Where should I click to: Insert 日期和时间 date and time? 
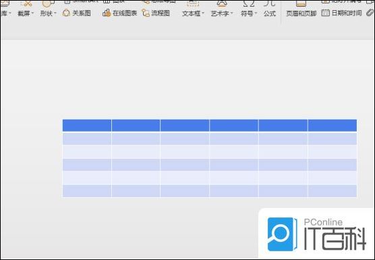click(341, 13)
